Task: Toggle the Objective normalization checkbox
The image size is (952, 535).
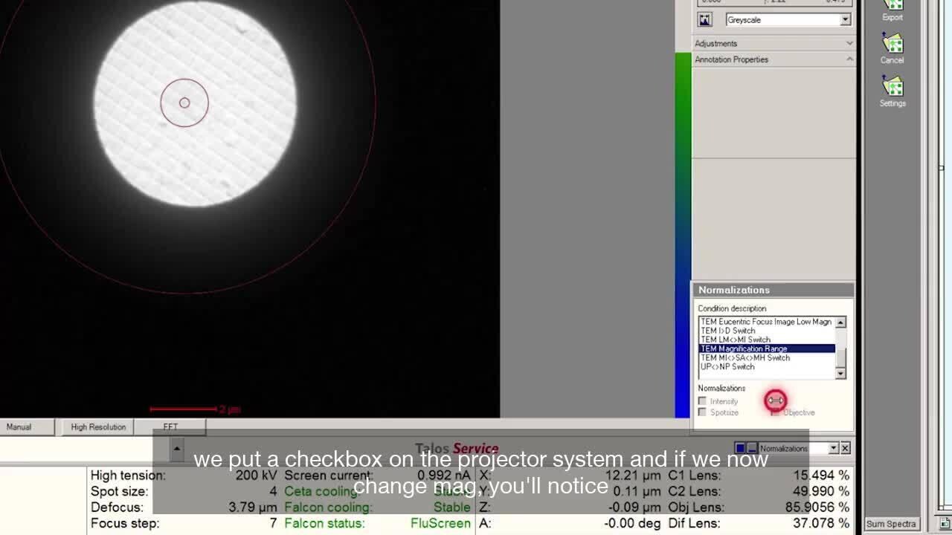Action: coord(775,412)
